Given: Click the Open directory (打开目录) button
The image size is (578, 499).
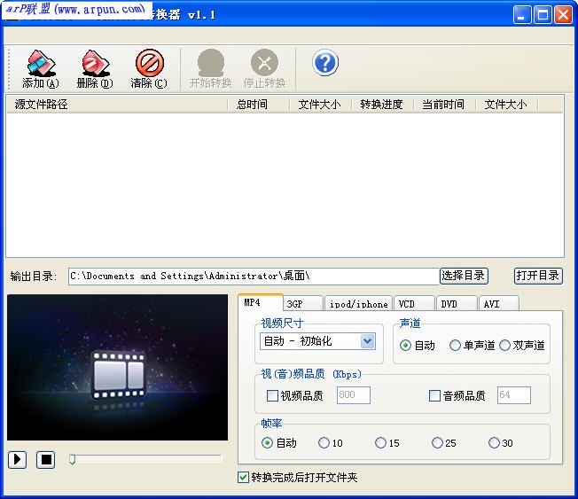Looking at the screenshot, I should (538, 276).
